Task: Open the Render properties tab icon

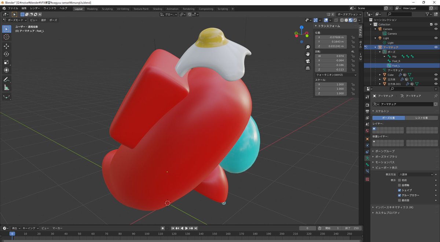Action: 367,105
